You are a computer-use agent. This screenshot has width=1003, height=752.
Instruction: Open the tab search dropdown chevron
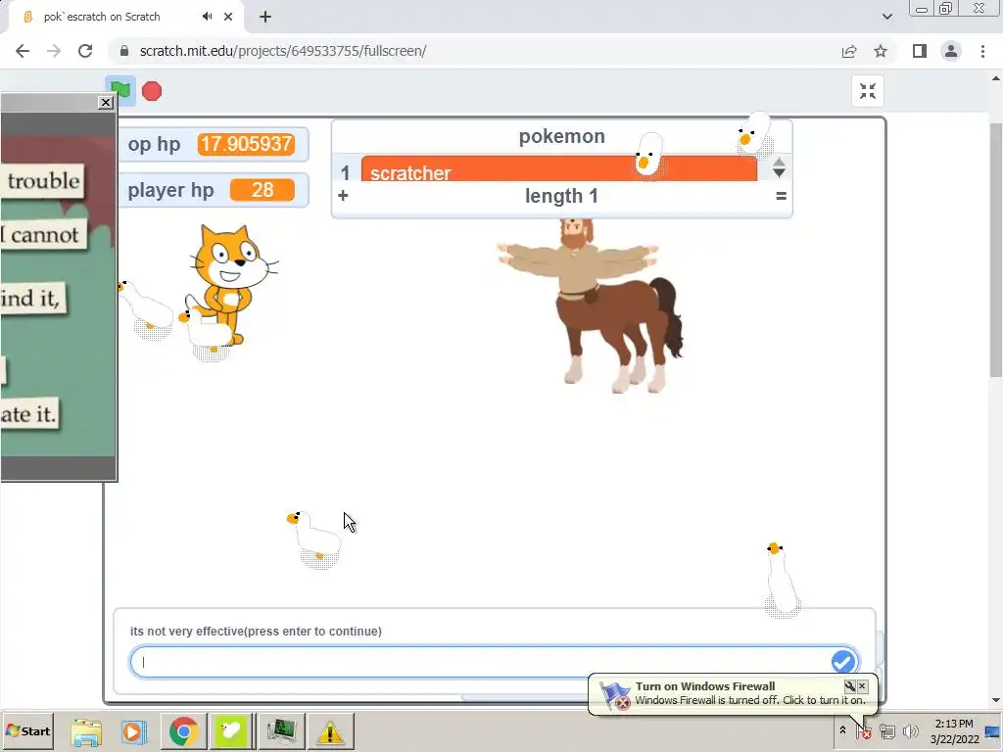click(x=886, y=17)
